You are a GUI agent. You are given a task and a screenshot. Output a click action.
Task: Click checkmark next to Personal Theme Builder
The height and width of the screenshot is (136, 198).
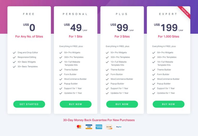click(x=61, y=70)
